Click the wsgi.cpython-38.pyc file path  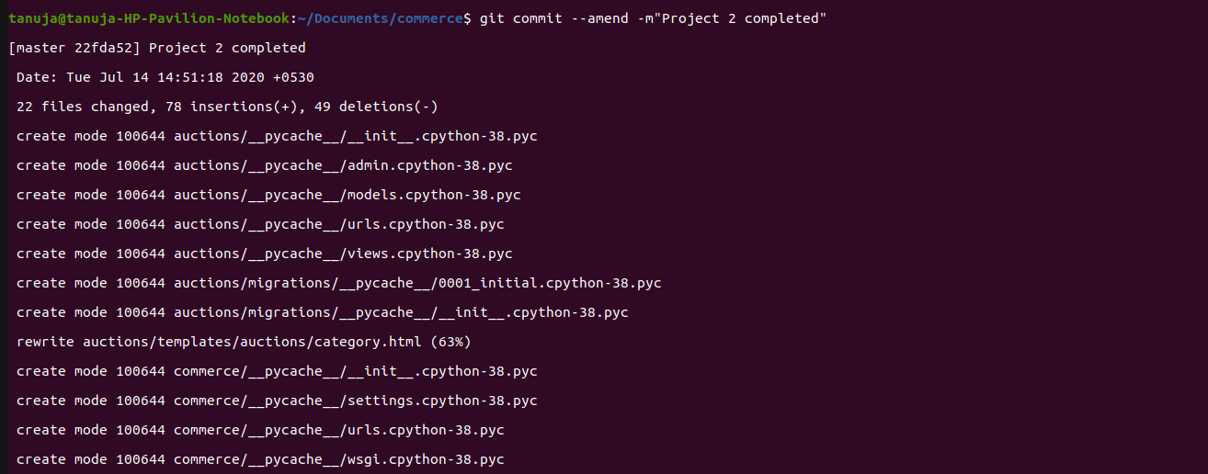click(x=338, y=459)
